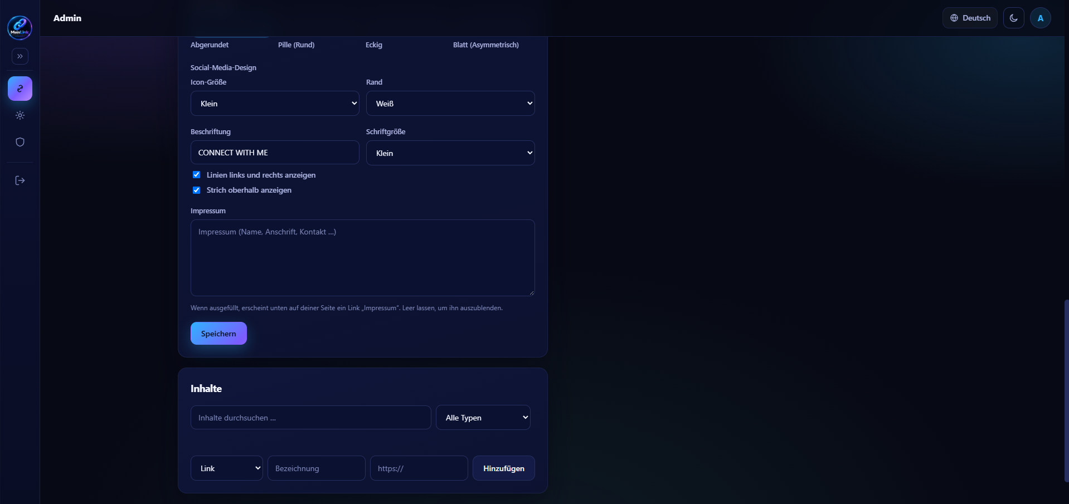Open the links page sidebar icon

20,89
